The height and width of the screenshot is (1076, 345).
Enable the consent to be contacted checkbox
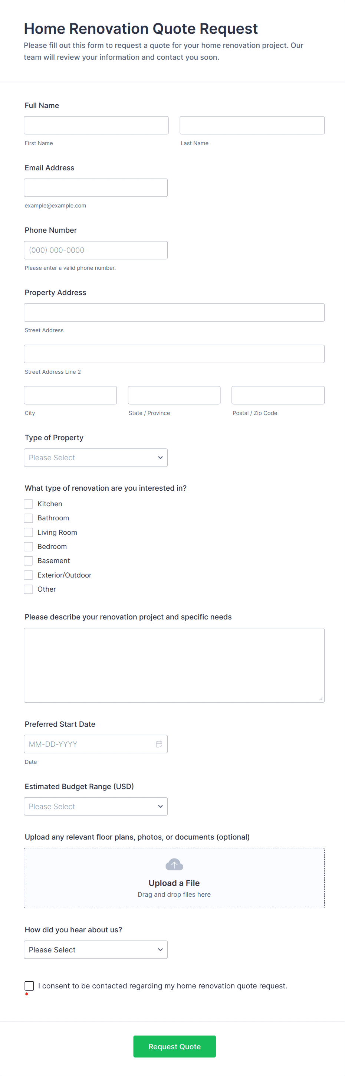29,986
